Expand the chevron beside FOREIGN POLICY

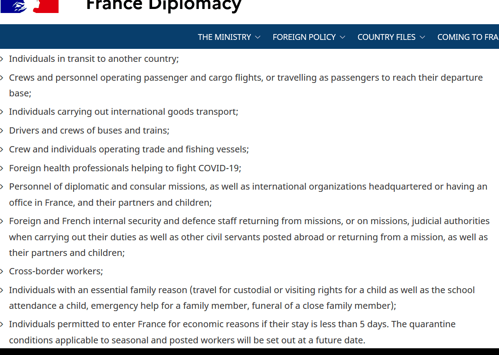click(x=342, y=37)
